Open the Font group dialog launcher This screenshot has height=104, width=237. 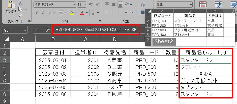(100, 21)
